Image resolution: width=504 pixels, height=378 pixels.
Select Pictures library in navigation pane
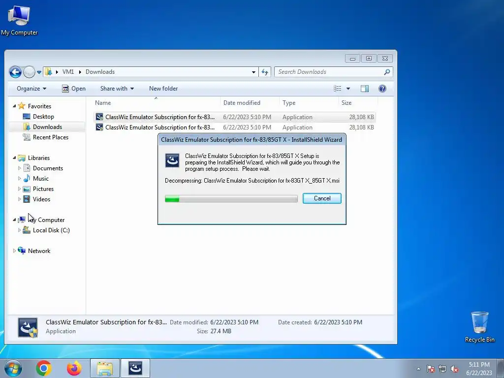click(43, 189)
